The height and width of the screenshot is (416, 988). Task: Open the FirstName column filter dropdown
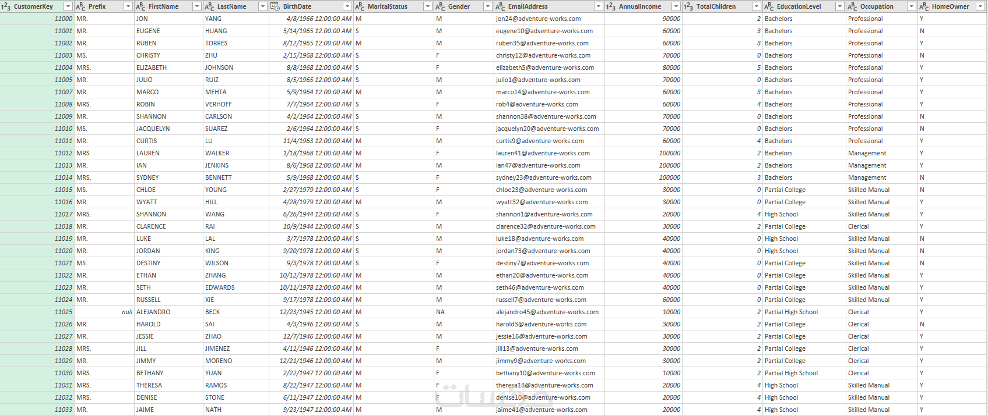tap(196, 6)
